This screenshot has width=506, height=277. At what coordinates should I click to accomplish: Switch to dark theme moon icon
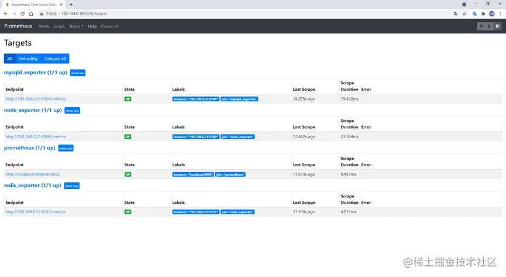pyautogui.click(x=490, y=26)
